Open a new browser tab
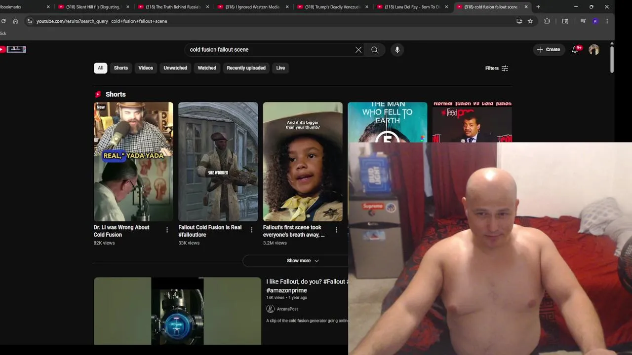 pos(538,7)
